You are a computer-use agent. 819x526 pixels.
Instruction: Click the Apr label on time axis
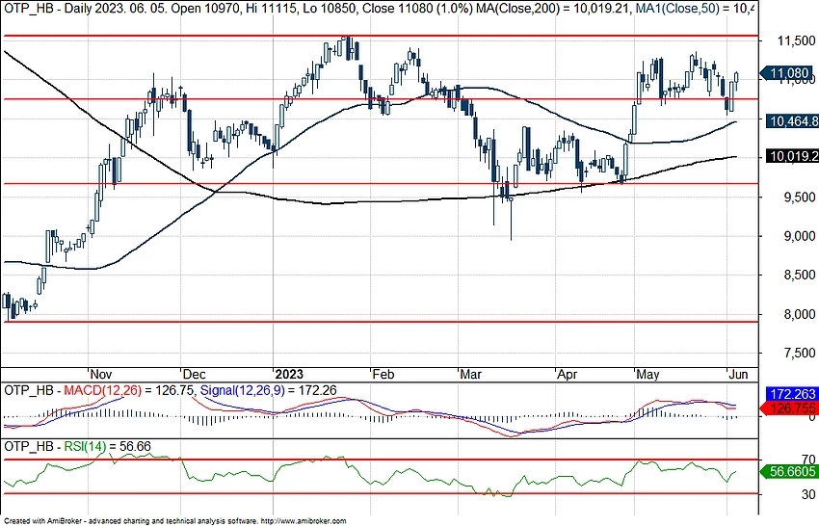click(567, 375)
